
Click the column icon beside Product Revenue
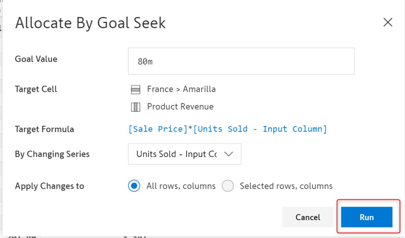click(x=136, y=107)
